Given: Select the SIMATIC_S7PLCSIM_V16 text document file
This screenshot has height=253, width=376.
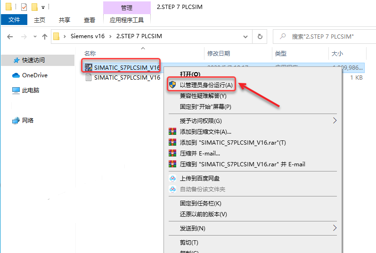Looking at the screenshot, I should pos(127,78).
